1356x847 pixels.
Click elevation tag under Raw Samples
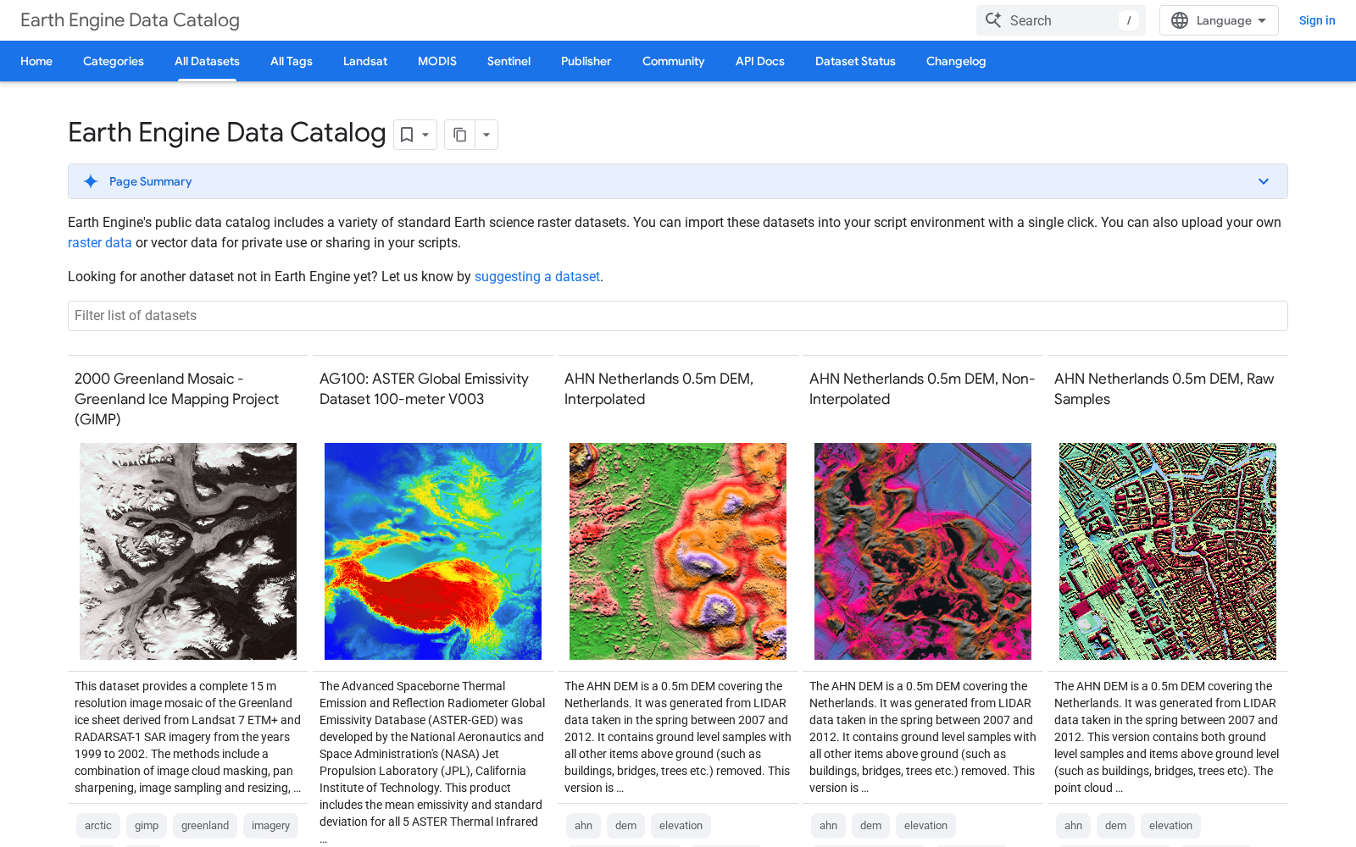pos(1171,826)
